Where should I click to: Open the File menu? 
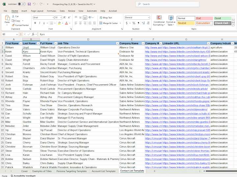coord(6,11)
